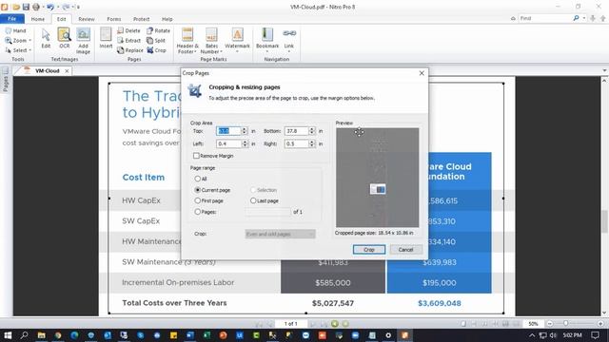Viewport: 609px width, 342px height.
Task: Rotate pages with Rotate icon
Action: (x=158, y=30)
